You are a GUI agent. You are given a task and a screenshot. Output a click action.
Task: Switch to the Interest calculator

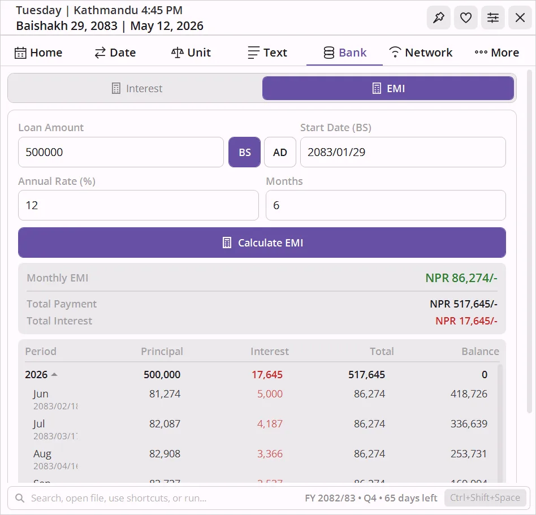coord(137,89)
